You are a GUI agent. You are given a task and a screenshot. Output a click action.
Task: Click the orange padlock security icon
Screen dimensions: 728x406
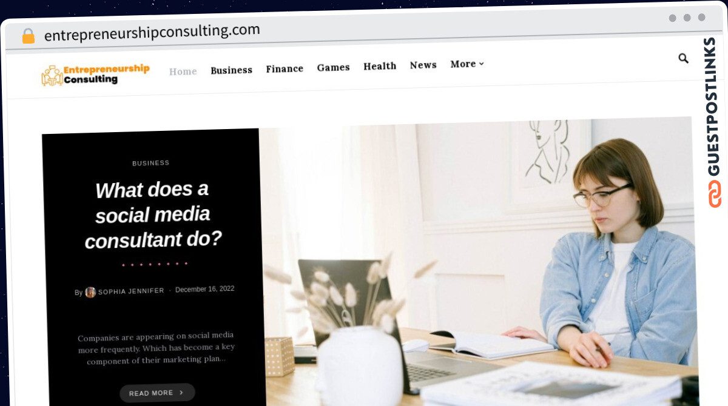(x=29, y=36)
